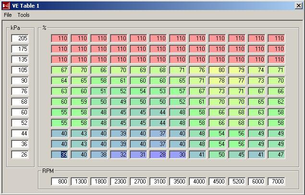The height and width of the screenshot is (195, 305).
Task: Select the 45 cell at 26 kPa, 5200 RPM
Action: pos(237,155)
